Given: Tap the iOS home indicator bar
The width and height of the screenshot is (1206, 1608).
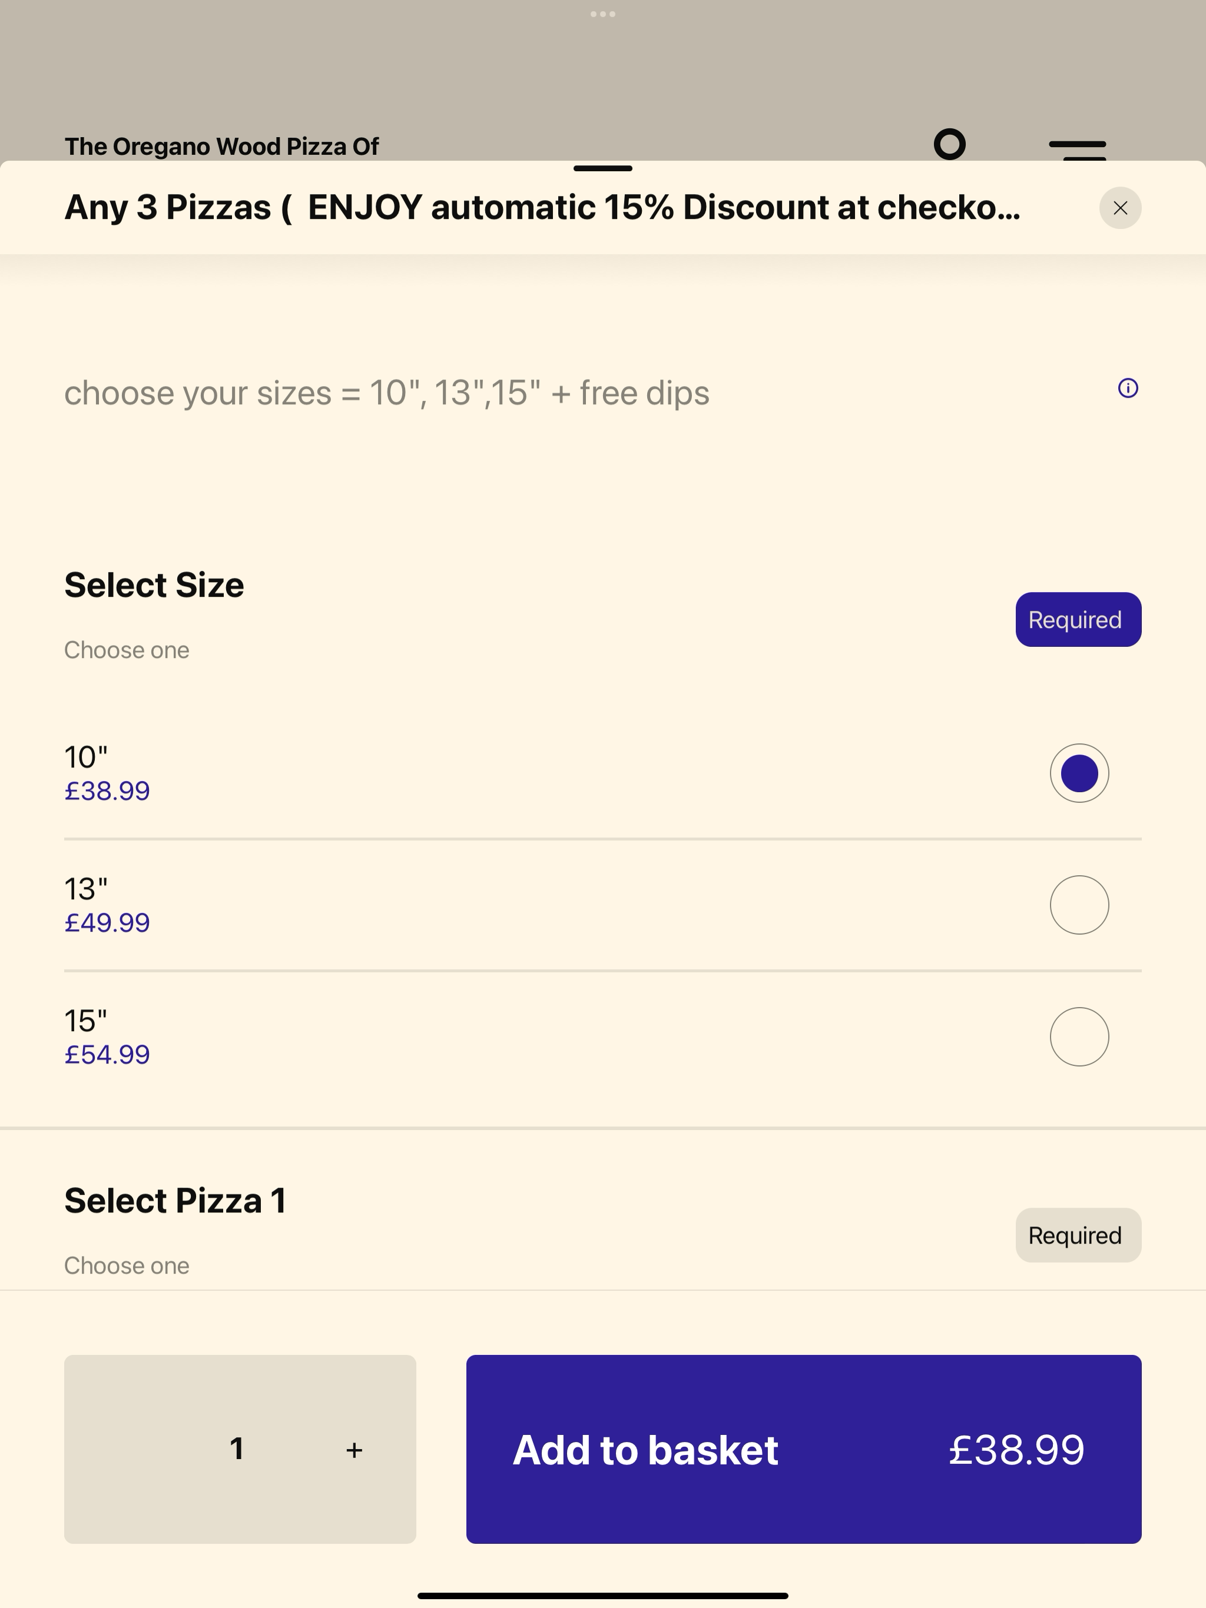Looking at the screenshot, I should coord(602,1596).
